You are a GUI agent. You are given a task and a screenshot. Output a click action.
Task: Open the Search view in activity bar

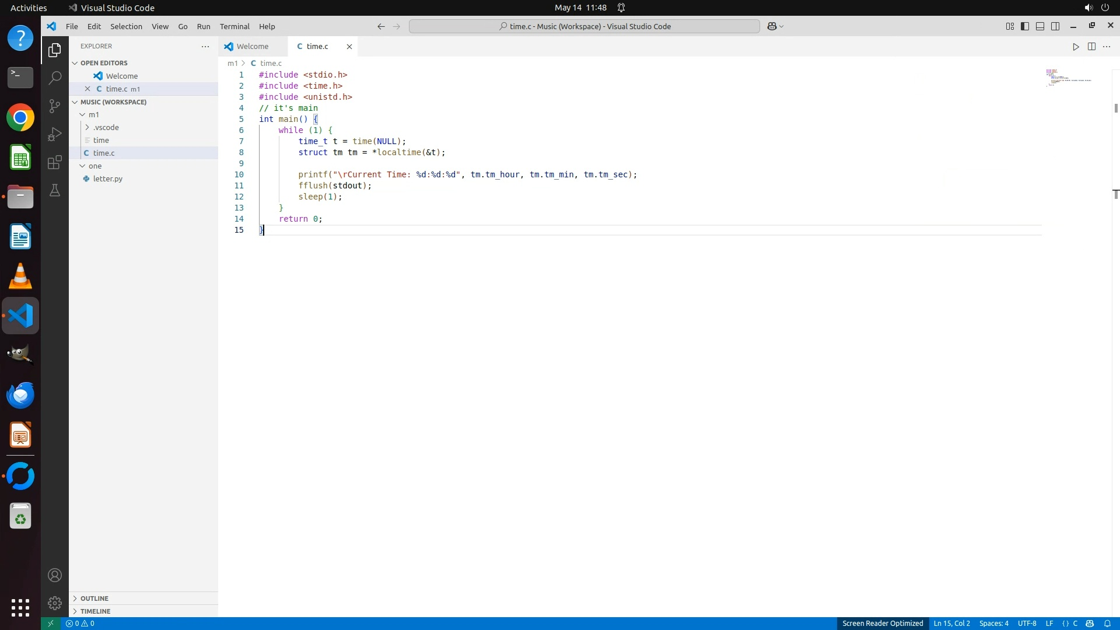pos(55,78)
